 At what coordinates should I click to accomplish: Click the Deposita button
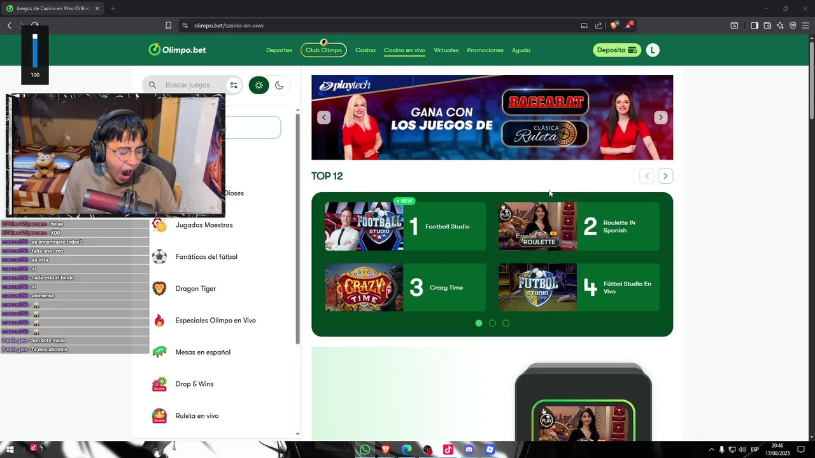[617, 50]
